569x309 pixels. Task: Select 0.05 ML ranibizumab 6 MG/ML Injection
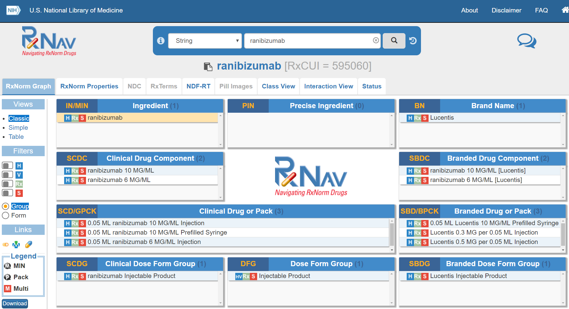point(223,242)
